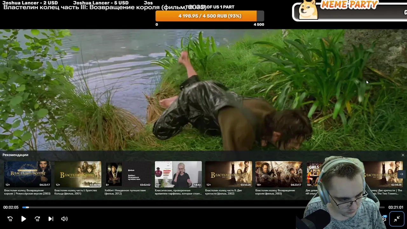This screenshot has width=407, height=229.
Task: Jump to the next video
Action: (51, 219)
